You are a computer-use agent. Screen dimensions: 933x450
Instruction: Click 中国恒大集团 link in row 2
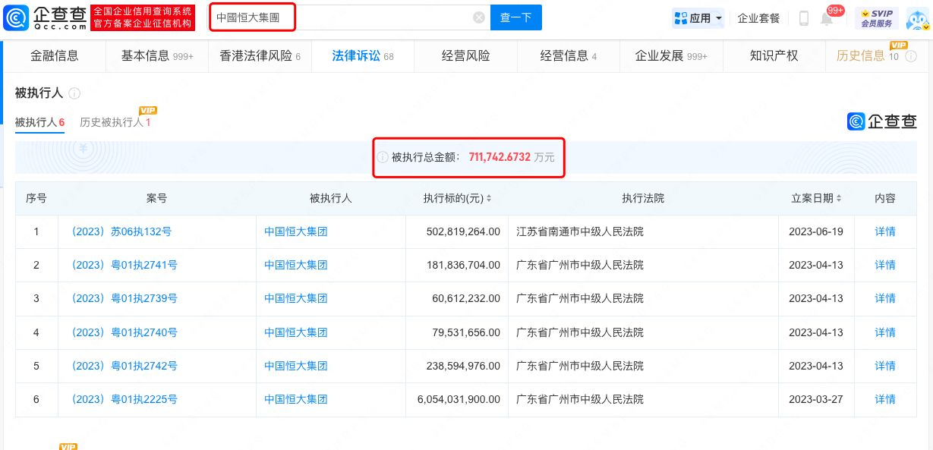(x=296, y=265)
